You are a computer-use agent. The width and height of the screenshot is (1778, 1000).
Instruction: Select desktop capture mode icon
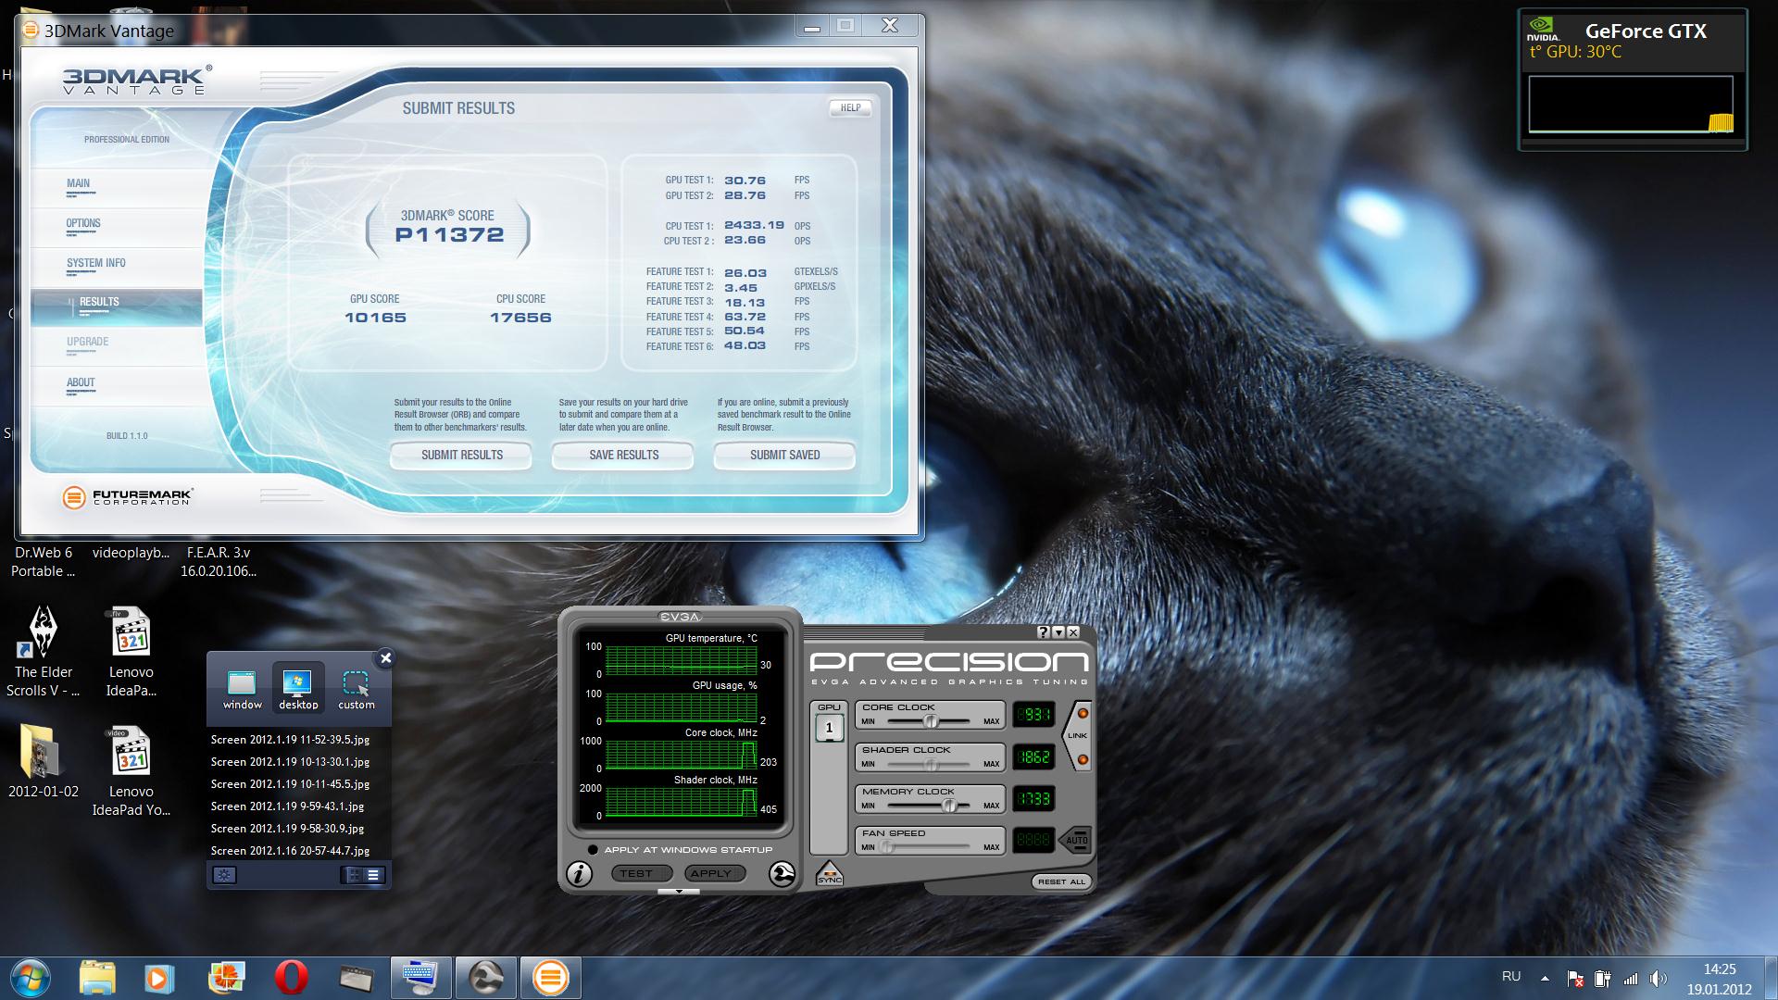[x=298, y=690]
